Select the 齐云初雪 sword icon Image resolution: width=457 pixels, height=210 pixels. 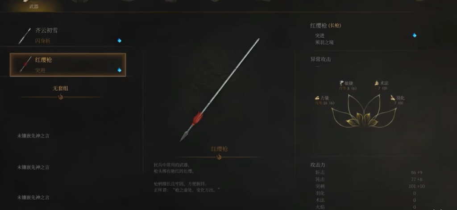[25, 36]
